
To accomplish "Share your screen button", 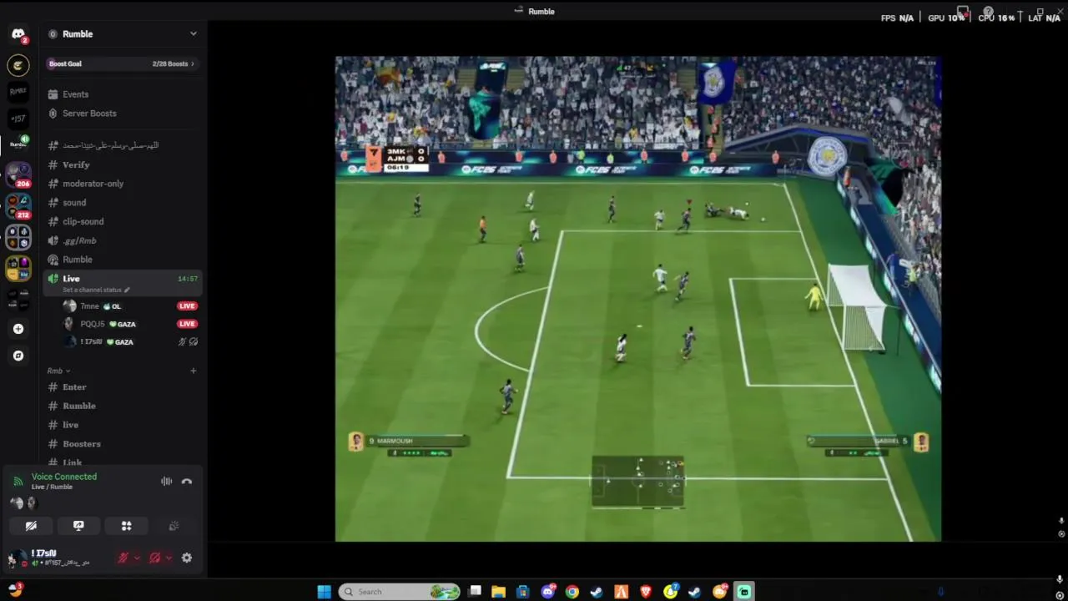I will click(78, 526).
